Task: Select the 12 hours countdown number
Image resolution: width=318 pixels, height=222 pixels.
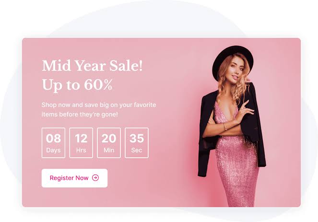Action: coord(81,139)
